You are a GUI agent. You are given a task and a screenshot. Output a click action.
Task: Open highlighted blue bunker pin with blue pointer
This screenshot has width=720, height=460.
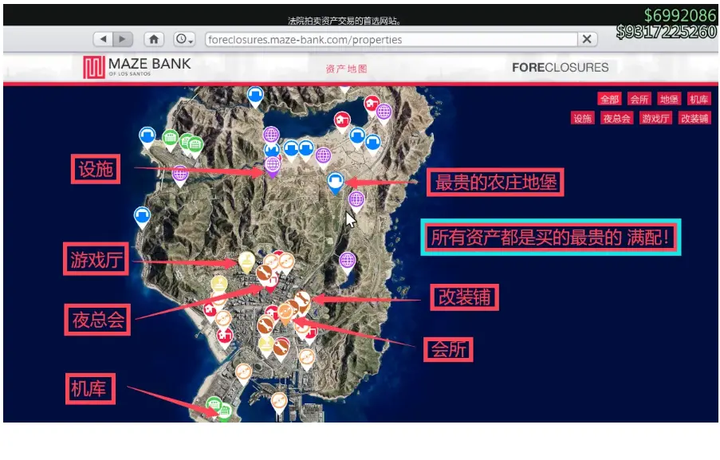coord(336,182)
